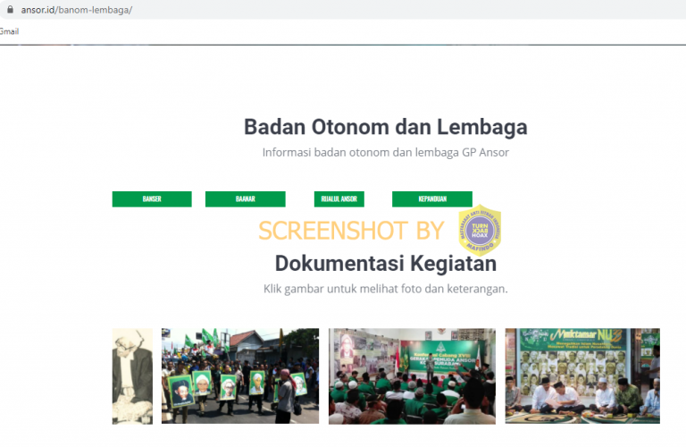Open the Muktamar NU gathering photo
The height and width of the screenshot is (447, 686).
pyautogui.click(x=582, y=376)
